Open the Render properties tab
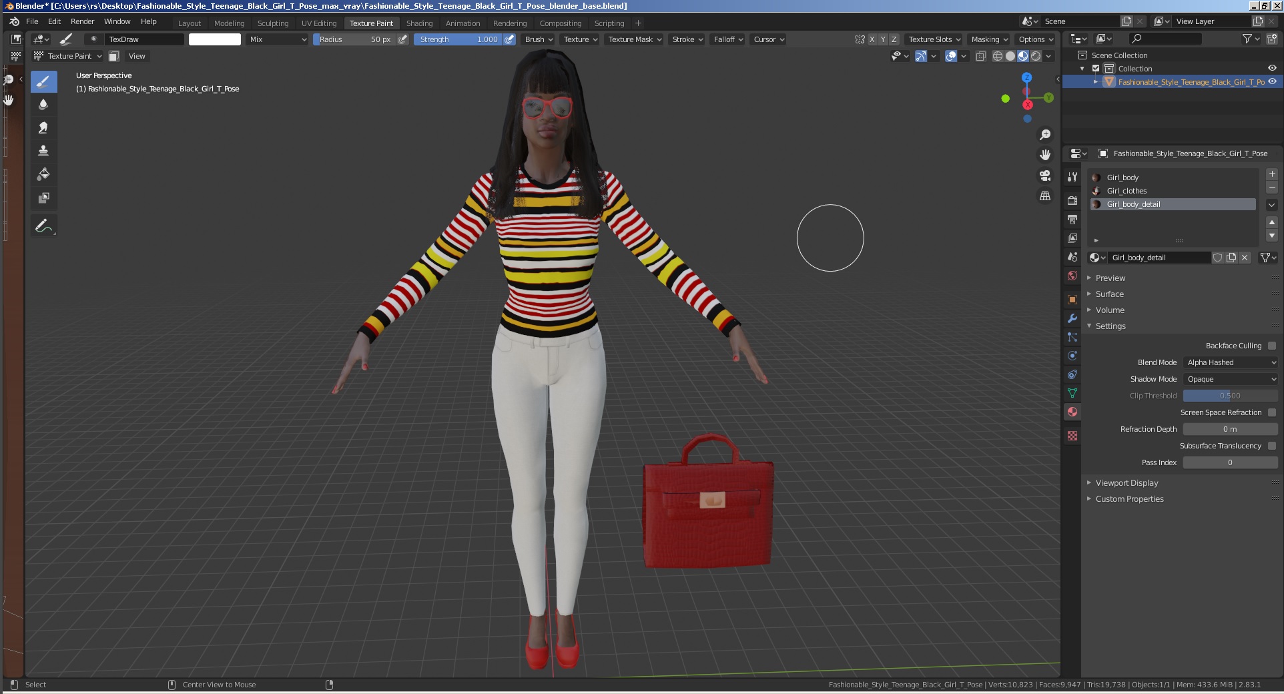1284x694 pixels. click(1072, 201)
